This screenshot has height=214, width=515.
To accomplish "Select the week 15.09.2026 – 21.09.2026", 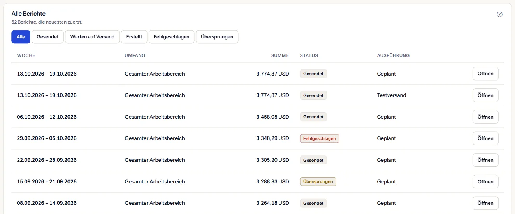I will click(47, 181).
